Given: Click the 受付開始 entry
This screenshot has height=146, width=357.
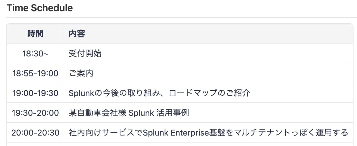Looking at the screenshot, I should tap(85, 53).
